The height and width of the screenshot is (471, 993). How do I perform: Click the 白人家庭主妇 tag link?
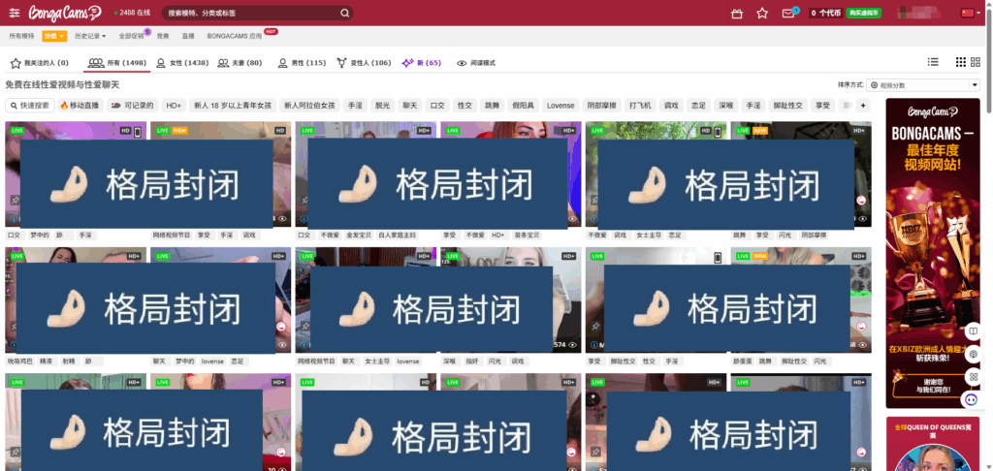pyautogui.click(x=397, y=235)
